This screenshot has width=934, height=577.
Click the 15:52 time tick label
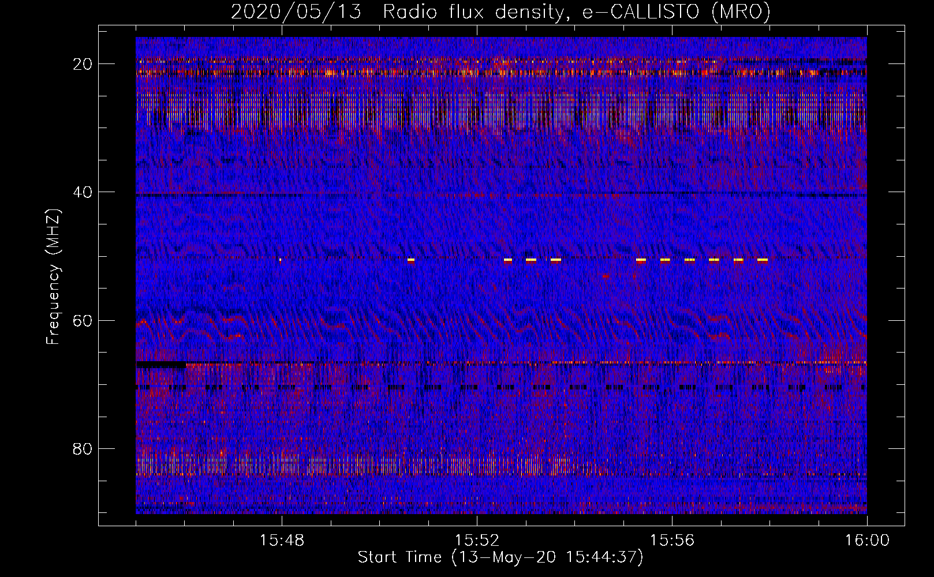[x=477, y=541]
